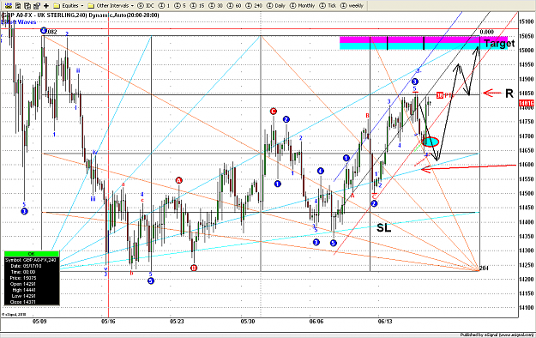Click the 05/23 date label on time axis

click(177, 322)
